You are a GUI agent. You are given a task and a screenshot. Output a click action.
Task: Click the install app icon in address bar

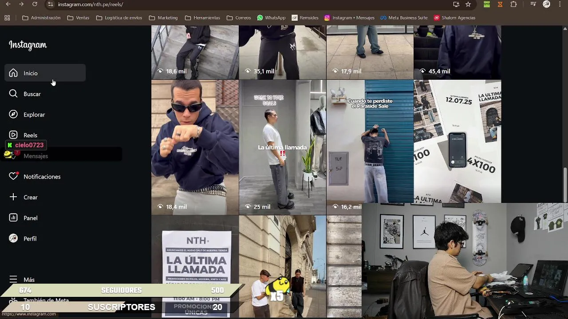pos(456,4)
